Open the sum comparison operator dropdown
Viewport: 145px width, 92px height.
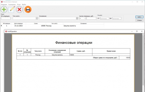click(x=82, y=18)
